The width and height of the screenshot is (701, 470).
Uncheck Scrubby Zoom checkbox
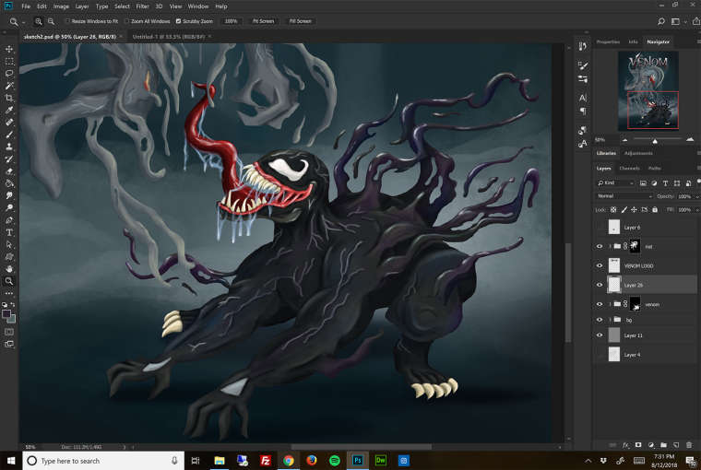(178, 21)
